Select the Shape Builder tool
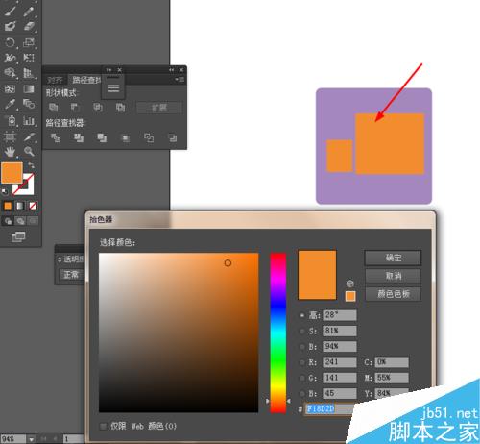 (11, 73)
